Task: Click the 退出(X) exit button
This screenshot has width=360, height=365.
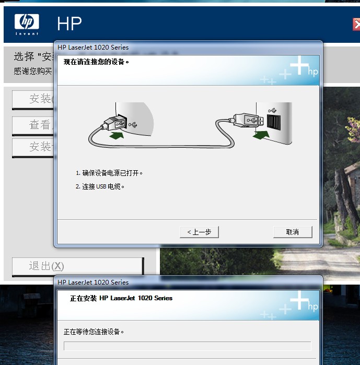Action: 78,266
